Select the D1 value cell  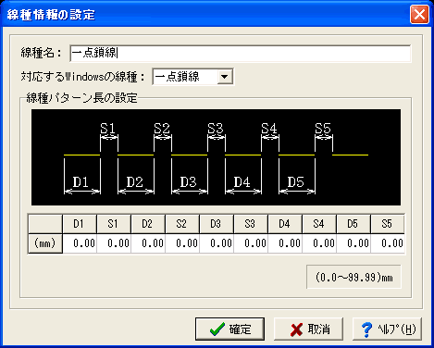pyautogui.click(x=80, y=243)
